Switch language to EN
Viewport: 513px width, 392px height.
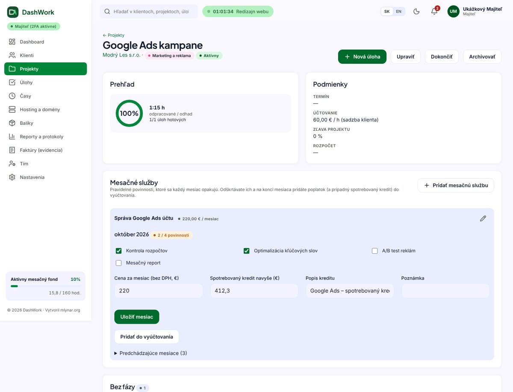coord(398,12)
